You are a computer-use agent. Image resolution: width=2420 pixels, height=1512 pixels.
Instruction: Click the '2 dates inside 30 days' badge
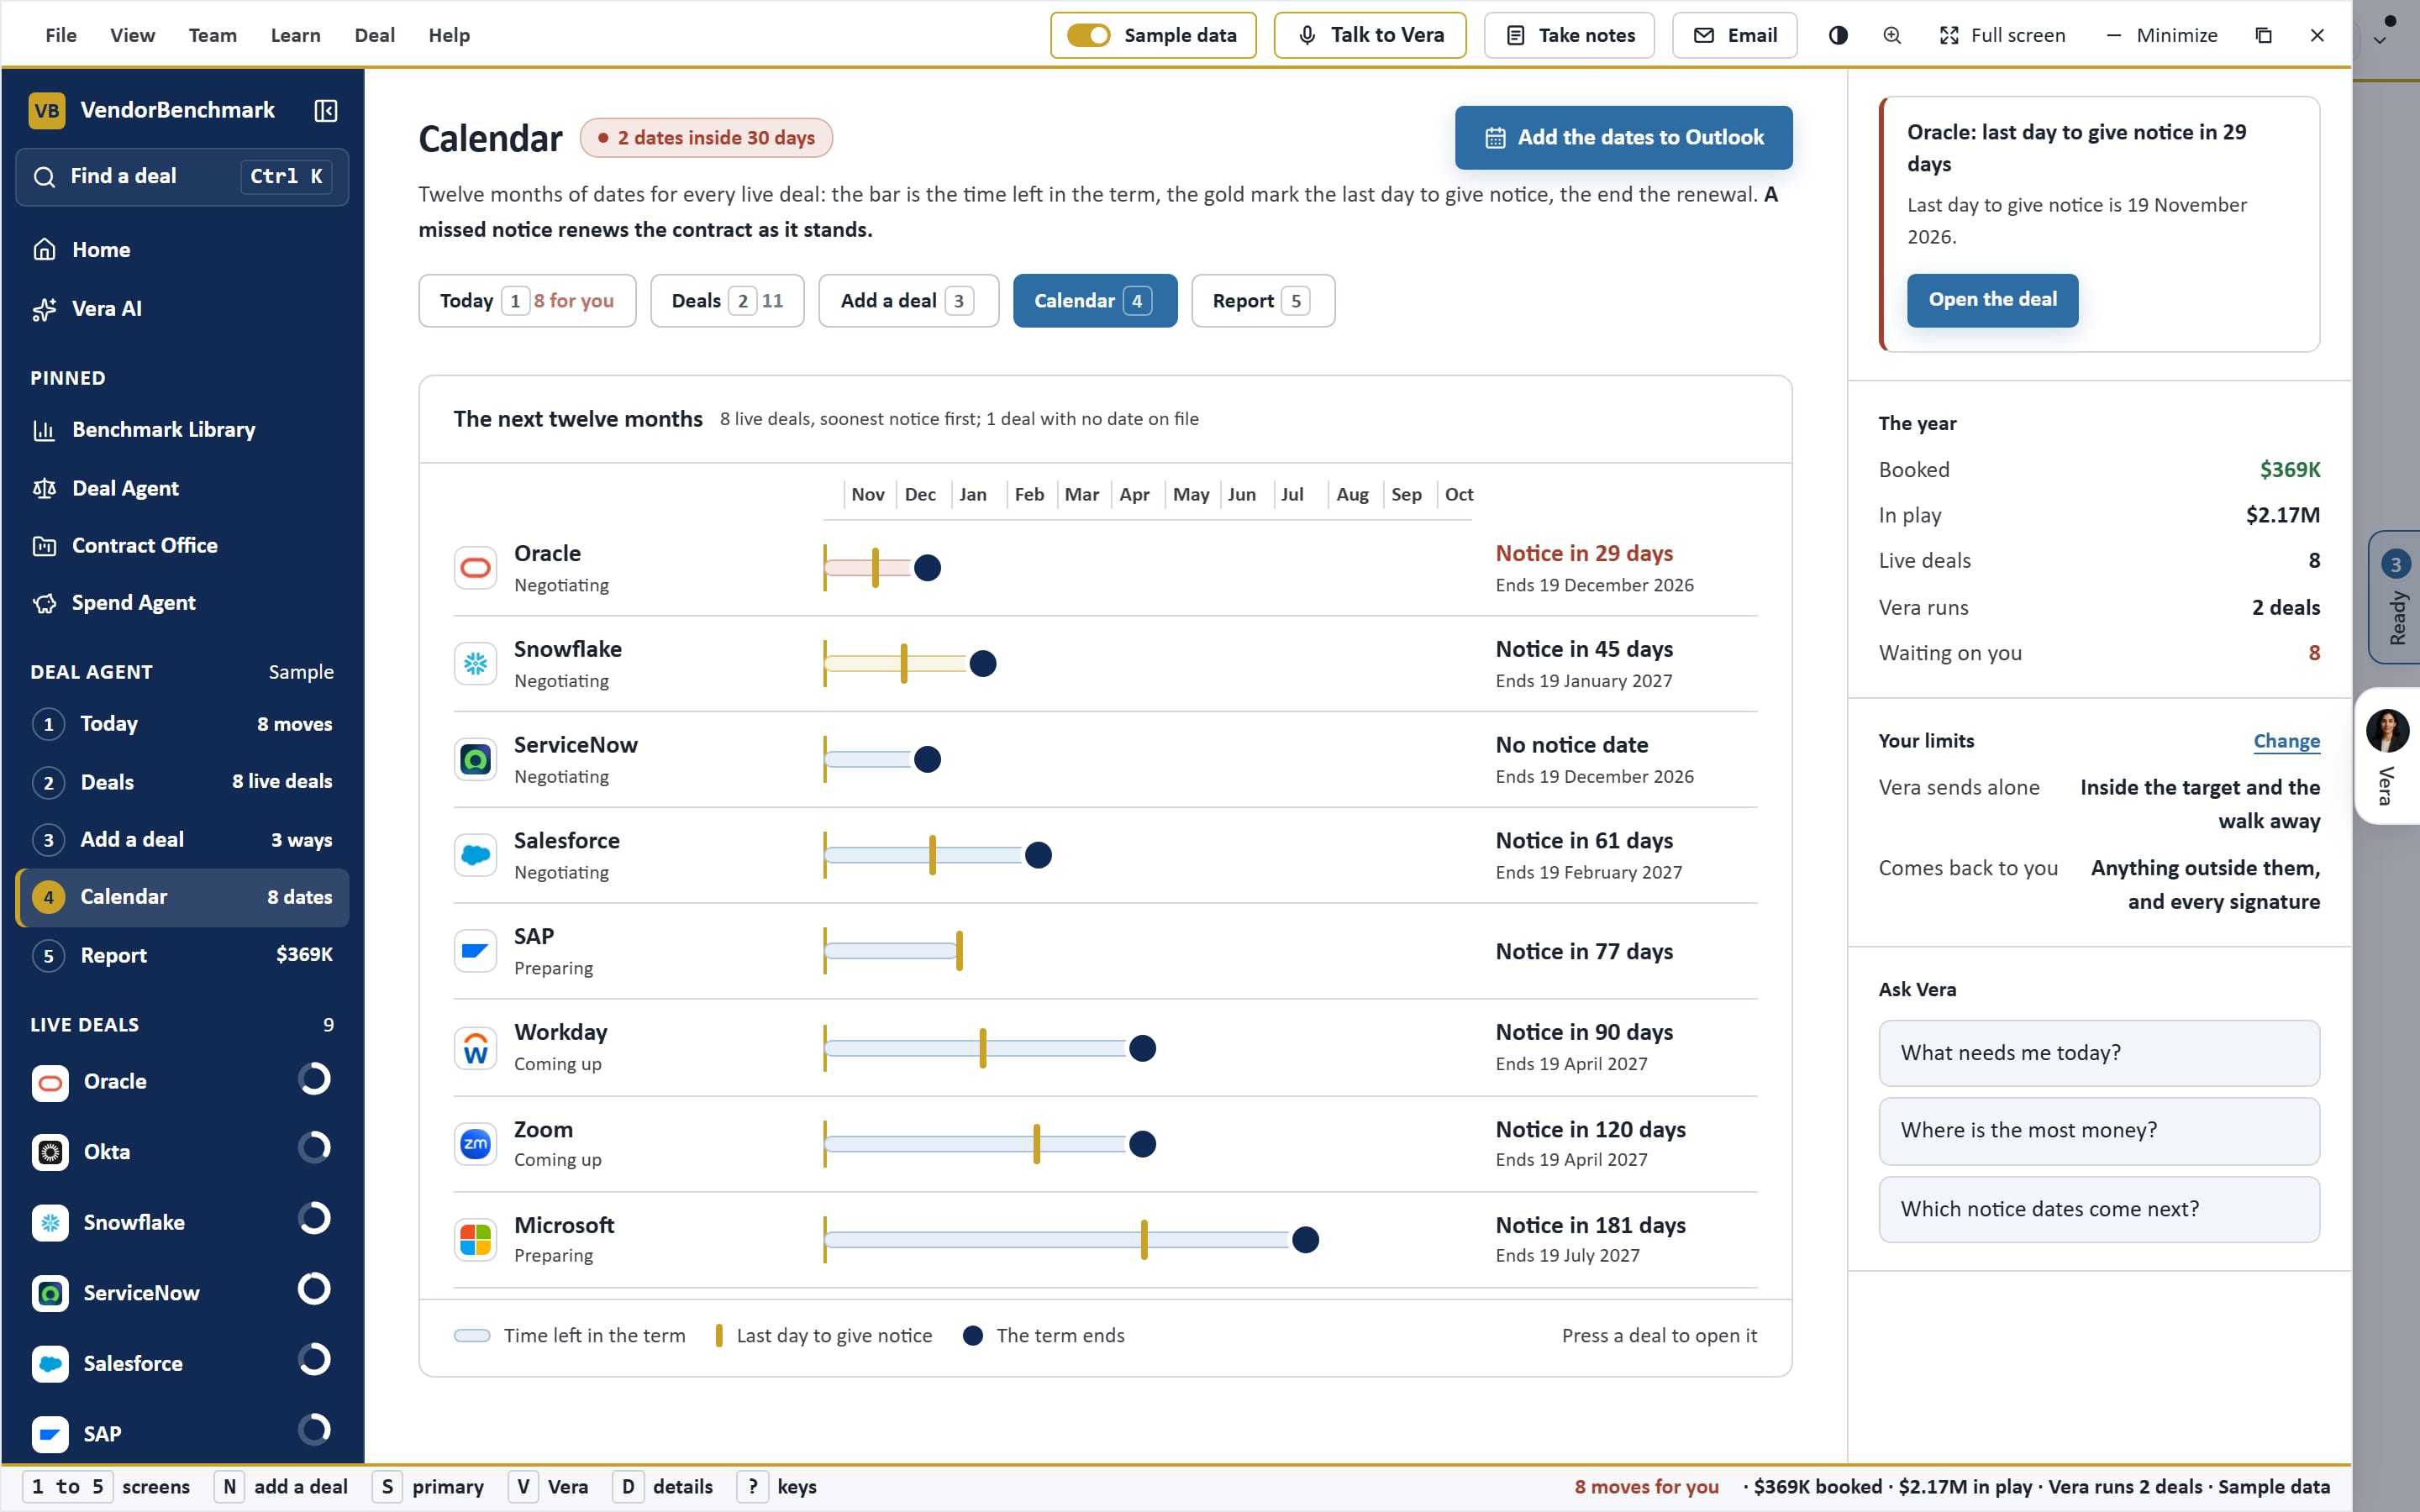coord(706,138)
